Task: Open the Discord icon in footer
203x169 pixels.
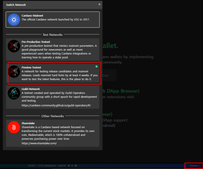Action: point(76,166)
